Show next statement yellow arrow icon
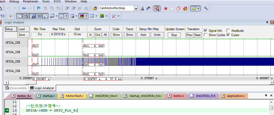This screenshot has height=115, width=274. pos(11,16)
